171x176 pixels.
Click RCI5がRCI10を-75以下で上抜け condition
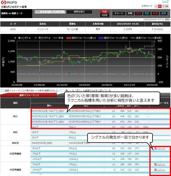[48, 116]
